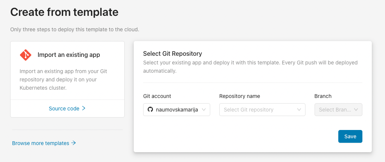Click the red Git logo icon

[26, 55]
